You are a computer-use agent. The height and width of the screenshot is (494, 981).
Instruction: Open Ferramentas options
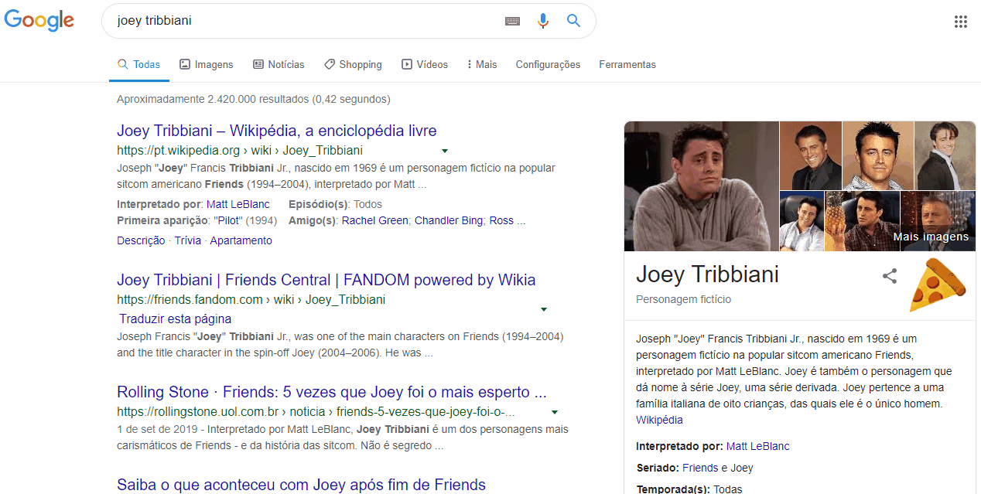(627, 65)
